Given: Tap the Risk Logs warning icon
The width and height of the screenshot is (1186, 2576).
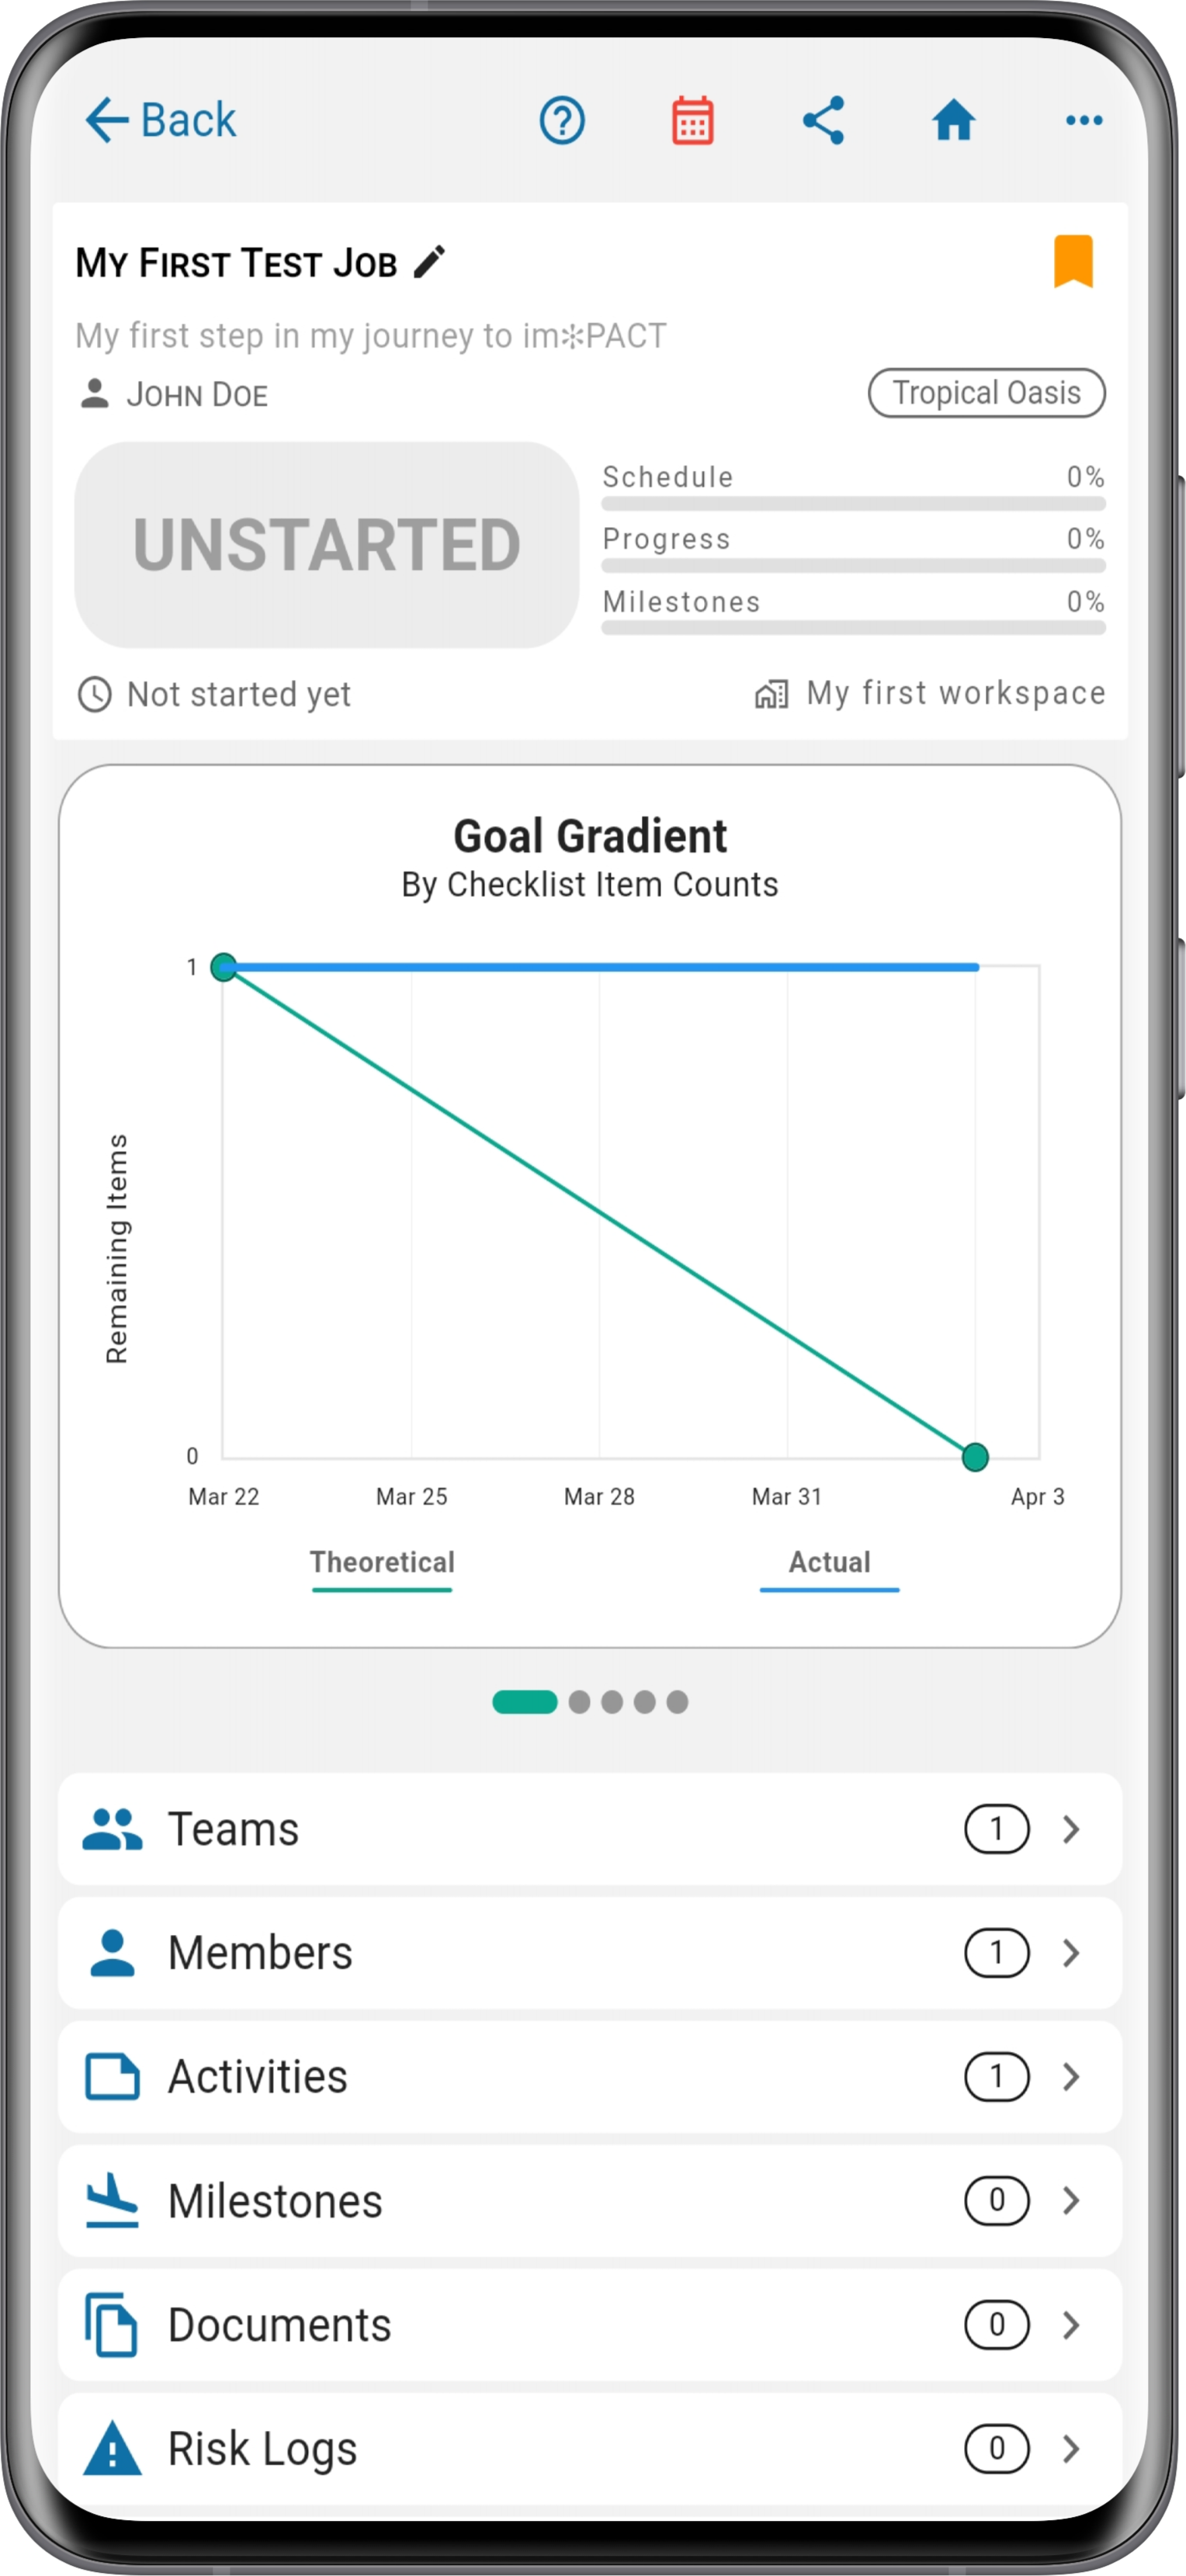Looking at the screenshot, I should [112, 2448].
